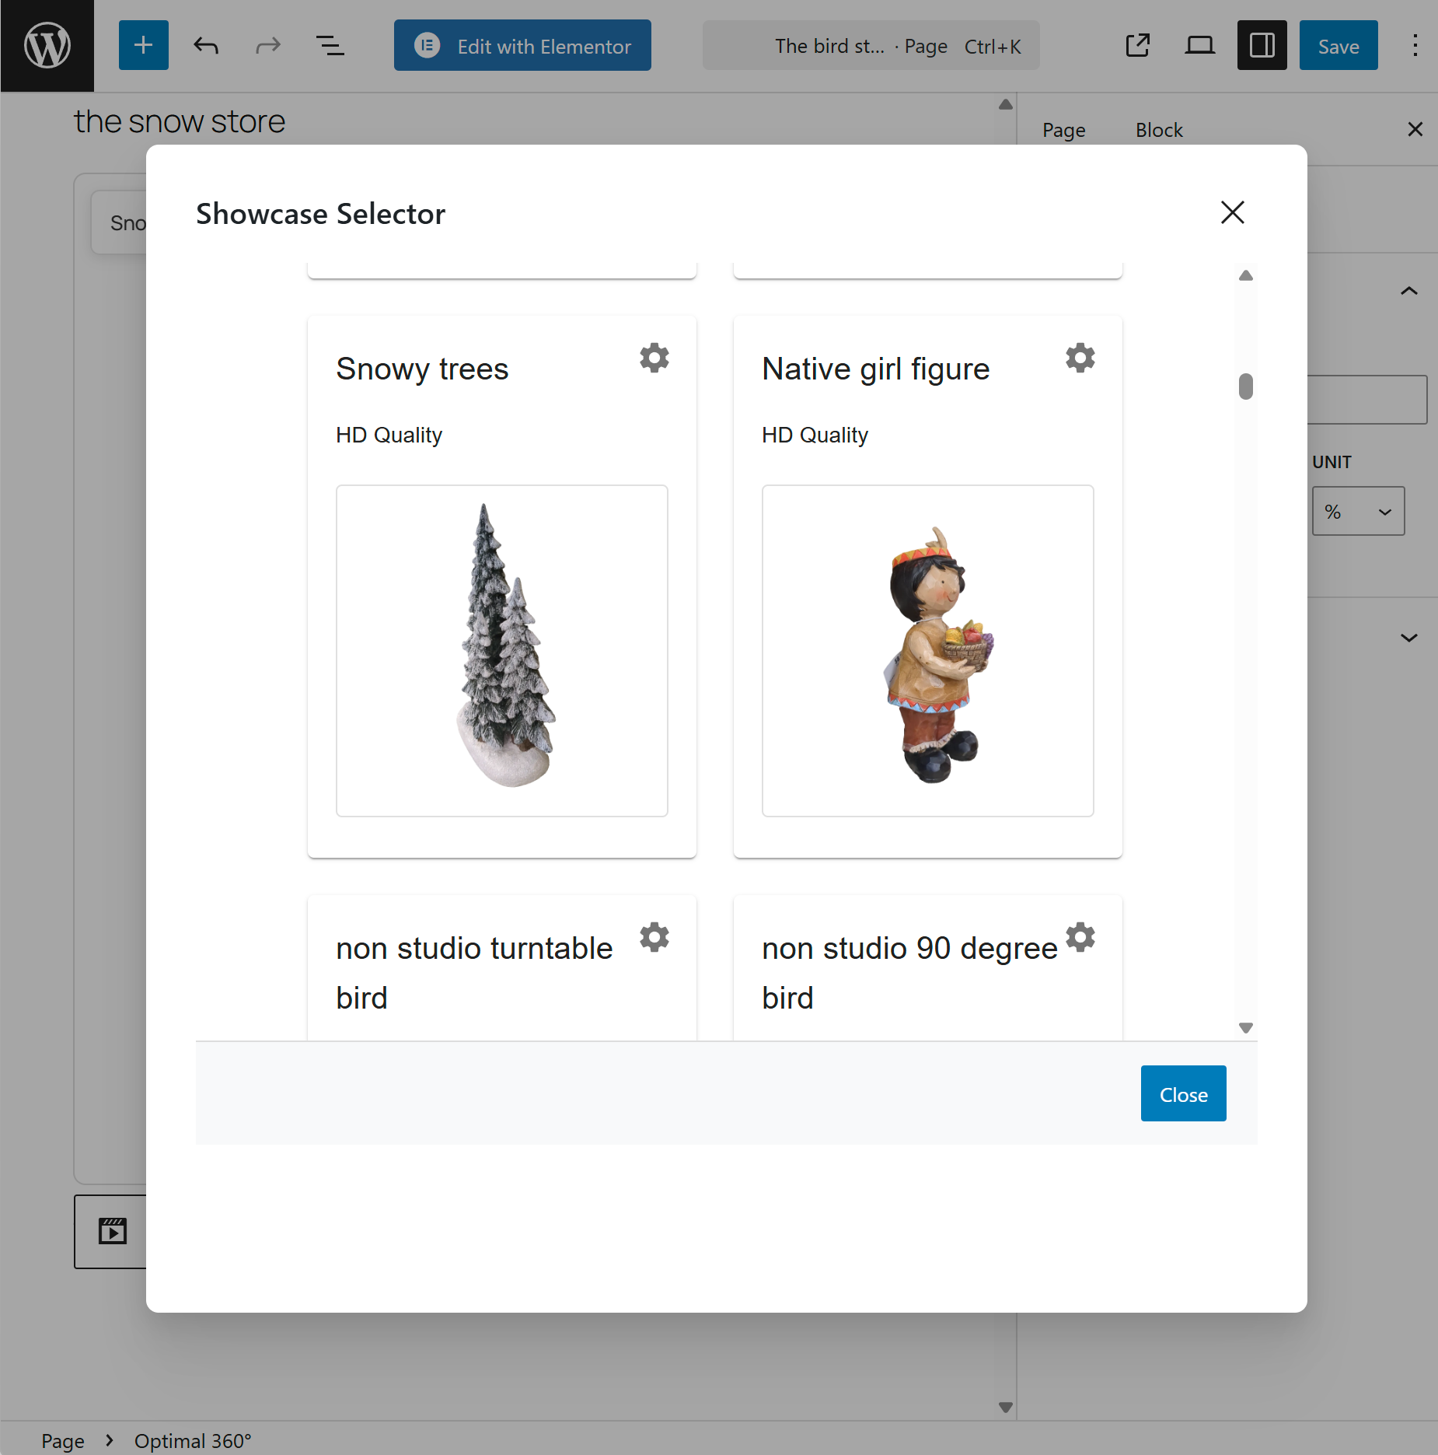
Task: Click Edit with Elementor
Action: click(522, 46)
